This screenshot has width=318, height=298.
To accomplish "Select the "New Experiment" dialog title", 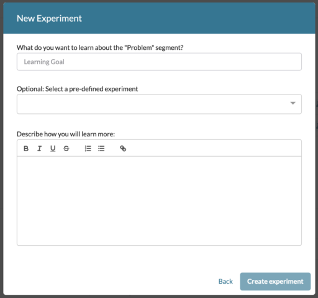I will click(x=49, y=19).
